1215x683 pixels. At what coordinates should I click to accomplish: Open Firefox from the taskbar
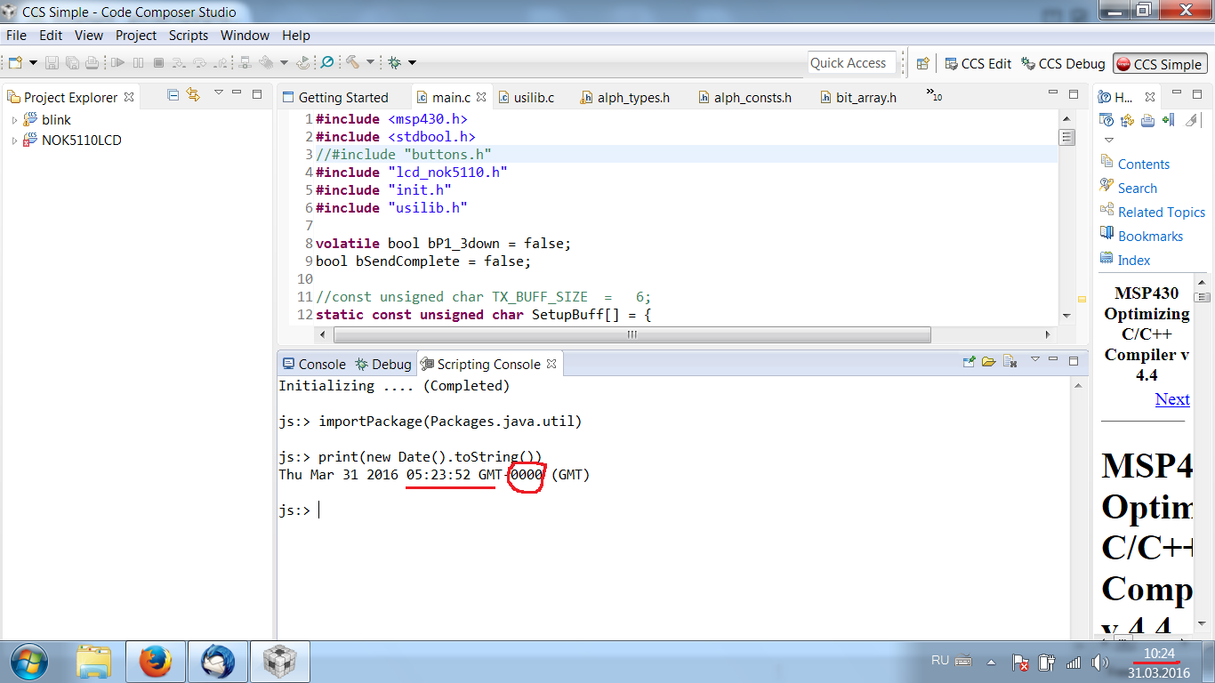pos(155,662)
